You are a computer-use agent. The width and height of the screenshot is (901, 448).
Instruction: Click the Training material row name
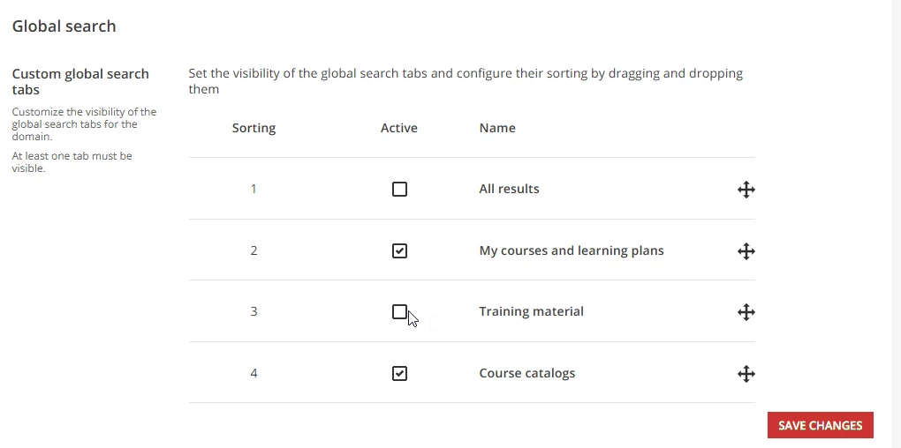531,311
